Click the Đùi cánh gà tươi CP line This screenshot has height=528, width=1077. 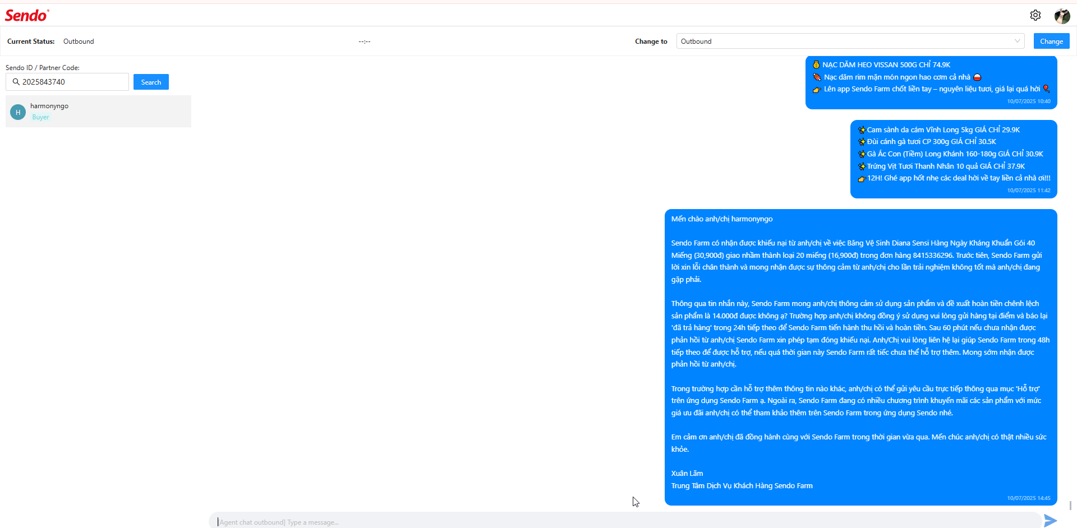click(927, 142)
